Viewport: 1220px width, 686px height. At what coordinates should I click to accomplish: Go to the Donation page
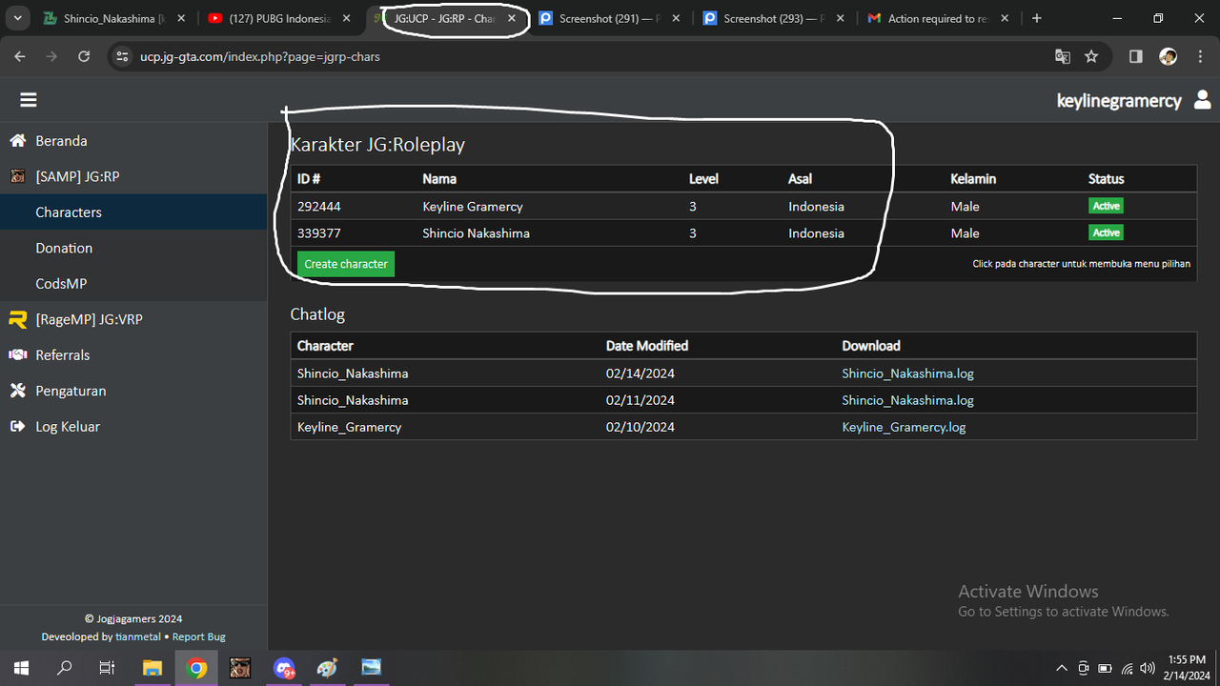click(133, 248)
